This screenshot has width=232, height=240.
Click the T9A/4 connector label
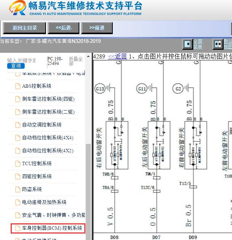point(150,174)
